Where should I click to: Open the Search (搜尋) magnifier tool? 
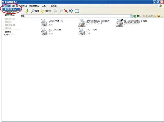click(35, 11)
